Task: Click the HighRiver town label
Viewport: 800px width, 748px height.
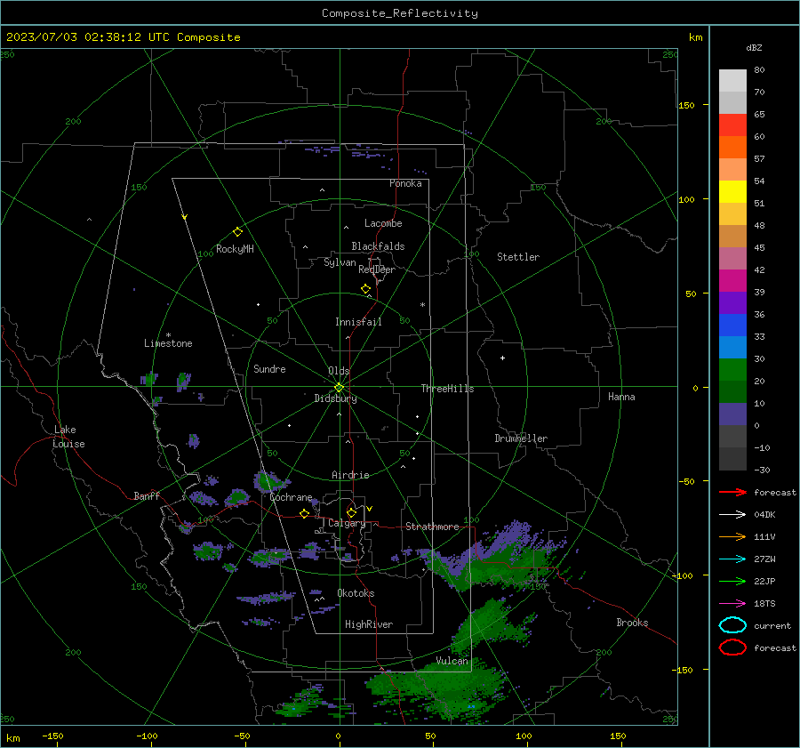Action: click(x=369, y=624)
